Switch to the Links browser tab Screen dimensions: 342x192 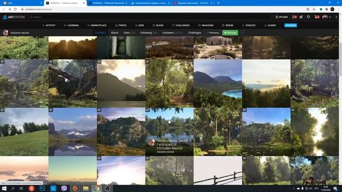tap(22, 3)
